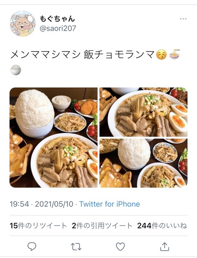197x258 pixels.
Task: Click tweet text メンママシマシ 飯チョモランマ
Action: click(82, 55)
